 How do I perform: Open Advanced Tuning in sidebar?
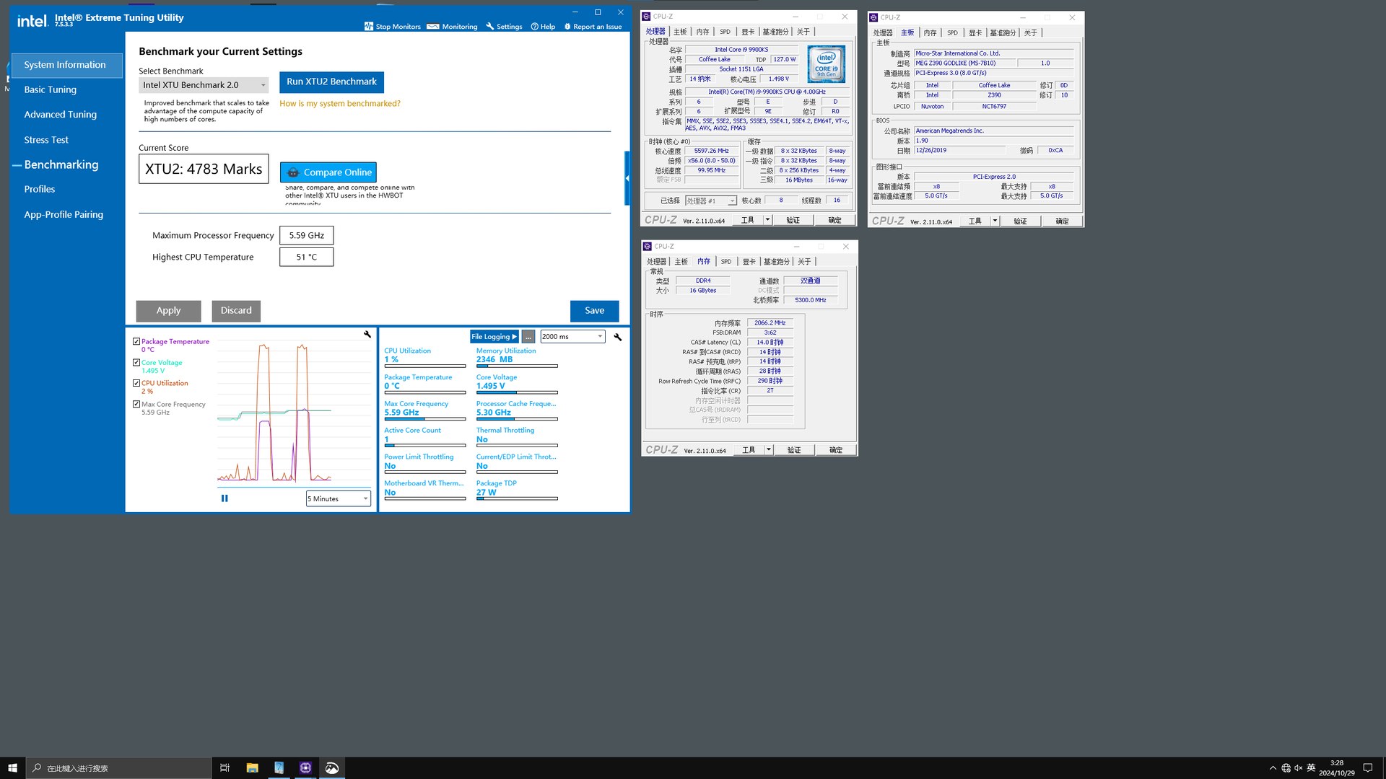60,115
